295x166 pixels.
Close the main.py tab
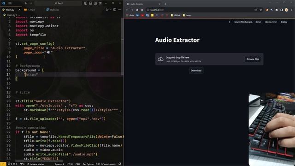[19, 10]
